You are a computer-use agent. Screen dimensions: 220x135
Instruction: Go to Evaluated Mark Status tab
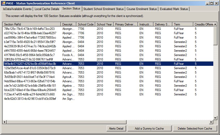[x=174, y=9]
